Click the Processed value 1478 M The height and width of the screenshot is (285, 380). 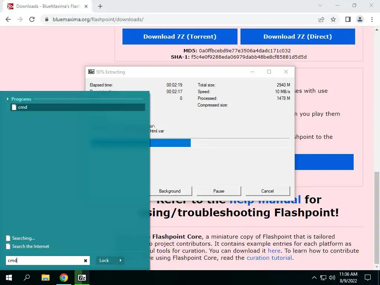pyautogui.click(x=283, y=98)
